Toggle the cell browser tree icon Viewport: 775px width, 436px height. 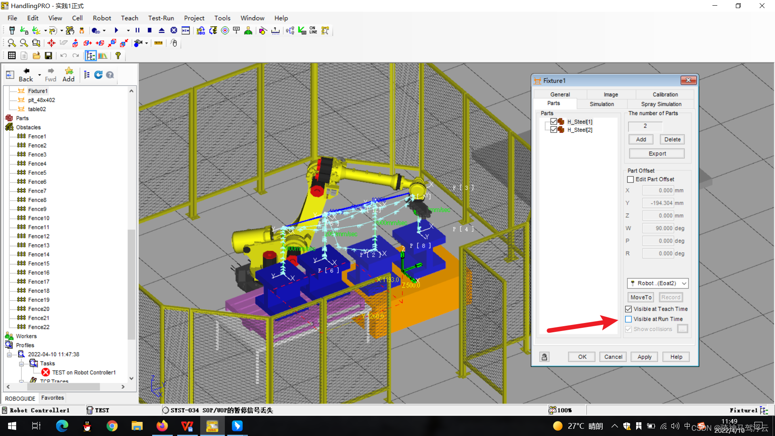pyautogui.click(x=90, y=56)
